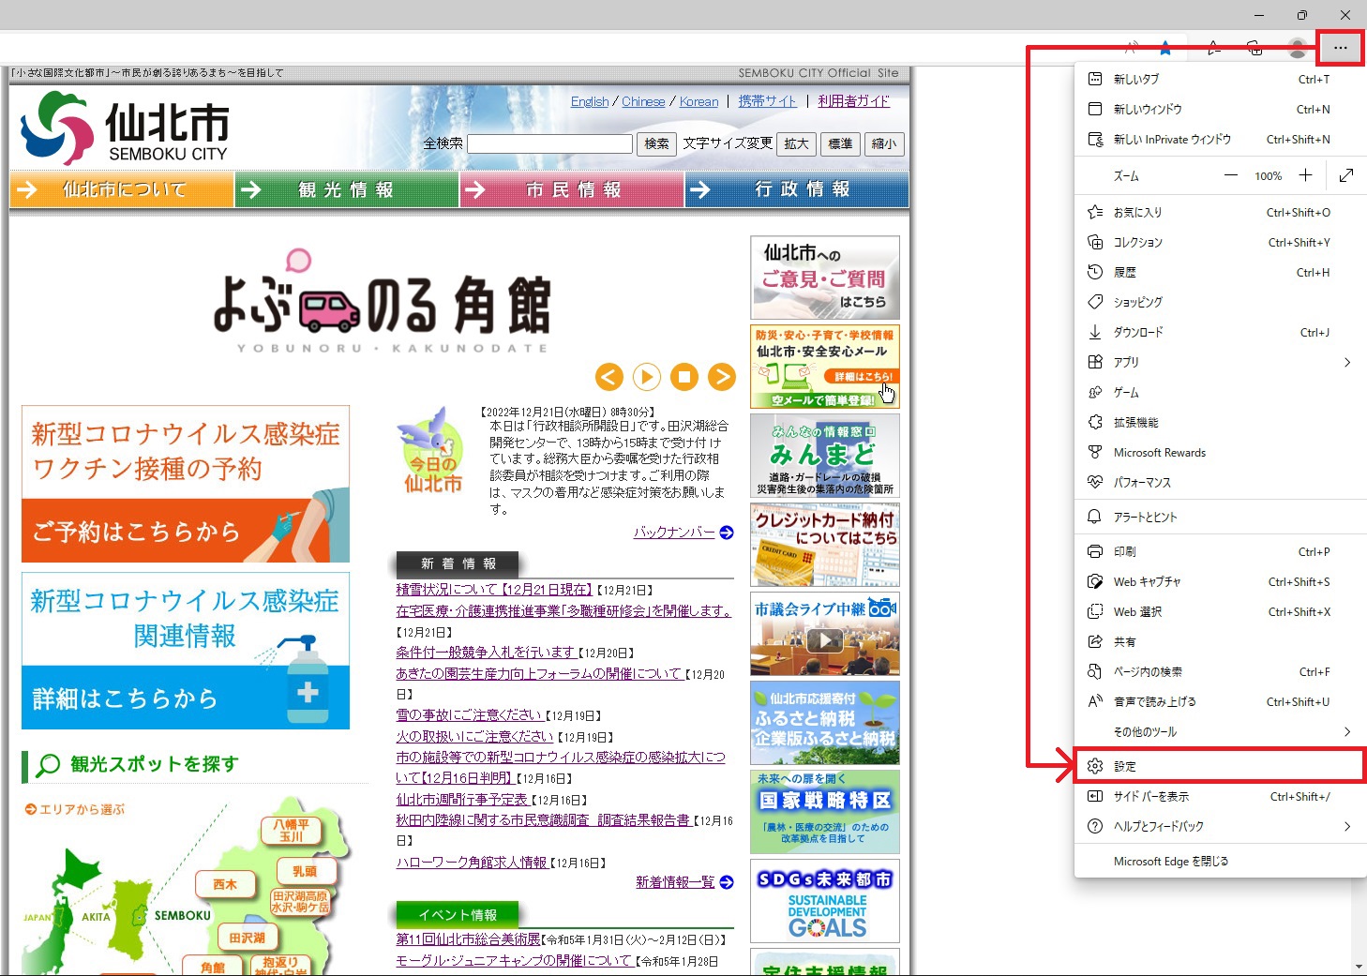The height and width of the screenshot is (976, 1367).
Task: Click the Korean language link
Action: click(699, 101)
